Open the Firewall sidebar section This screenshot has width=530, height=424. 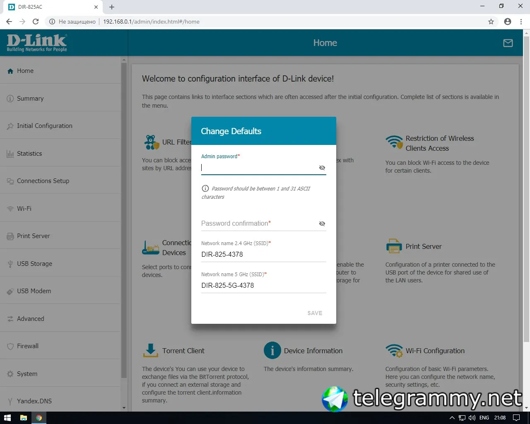point(60,346)
